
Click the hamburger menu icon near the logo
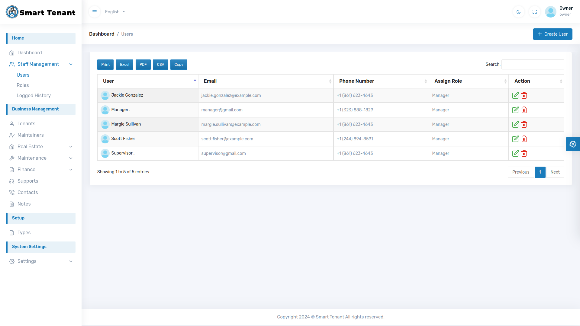pyautogui.click(x=95, y=12)
